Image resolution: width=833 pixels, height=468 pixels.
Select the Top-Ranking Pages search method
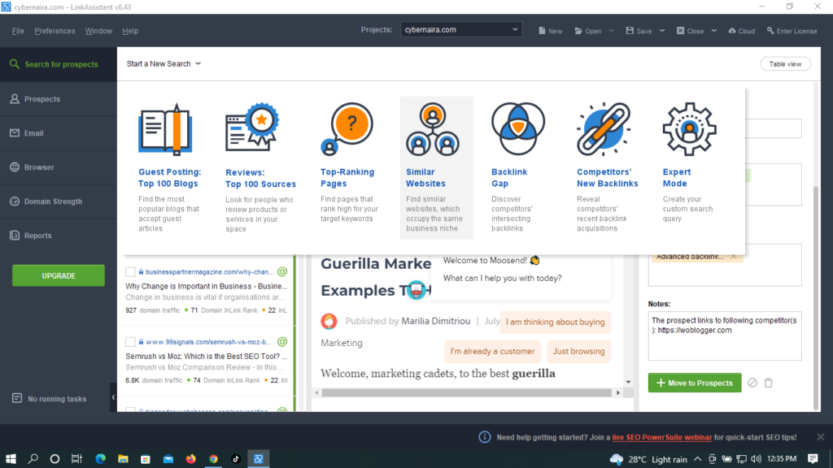coord(348,178)
